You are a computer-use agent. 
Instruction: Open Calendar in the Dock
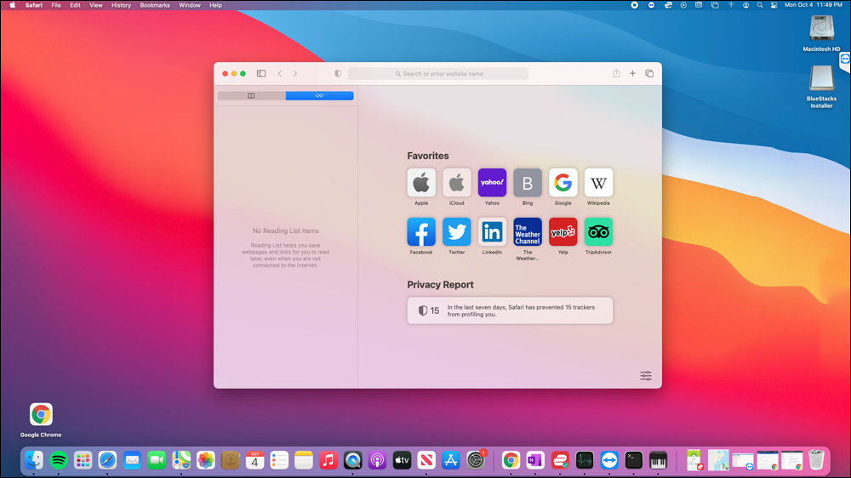pos(254,460)
